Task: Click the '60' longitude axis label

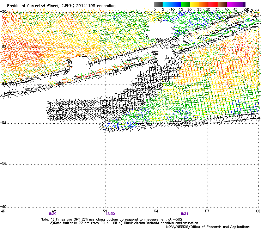Action: point(258,211)
